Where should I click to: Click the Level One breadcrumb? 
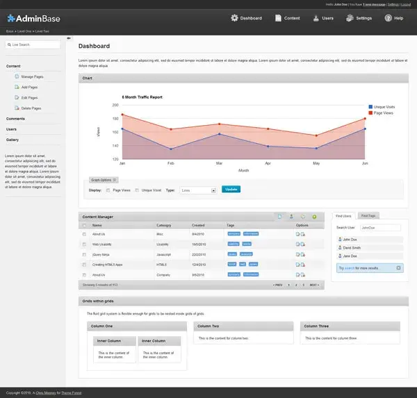(x=24, y=31)
